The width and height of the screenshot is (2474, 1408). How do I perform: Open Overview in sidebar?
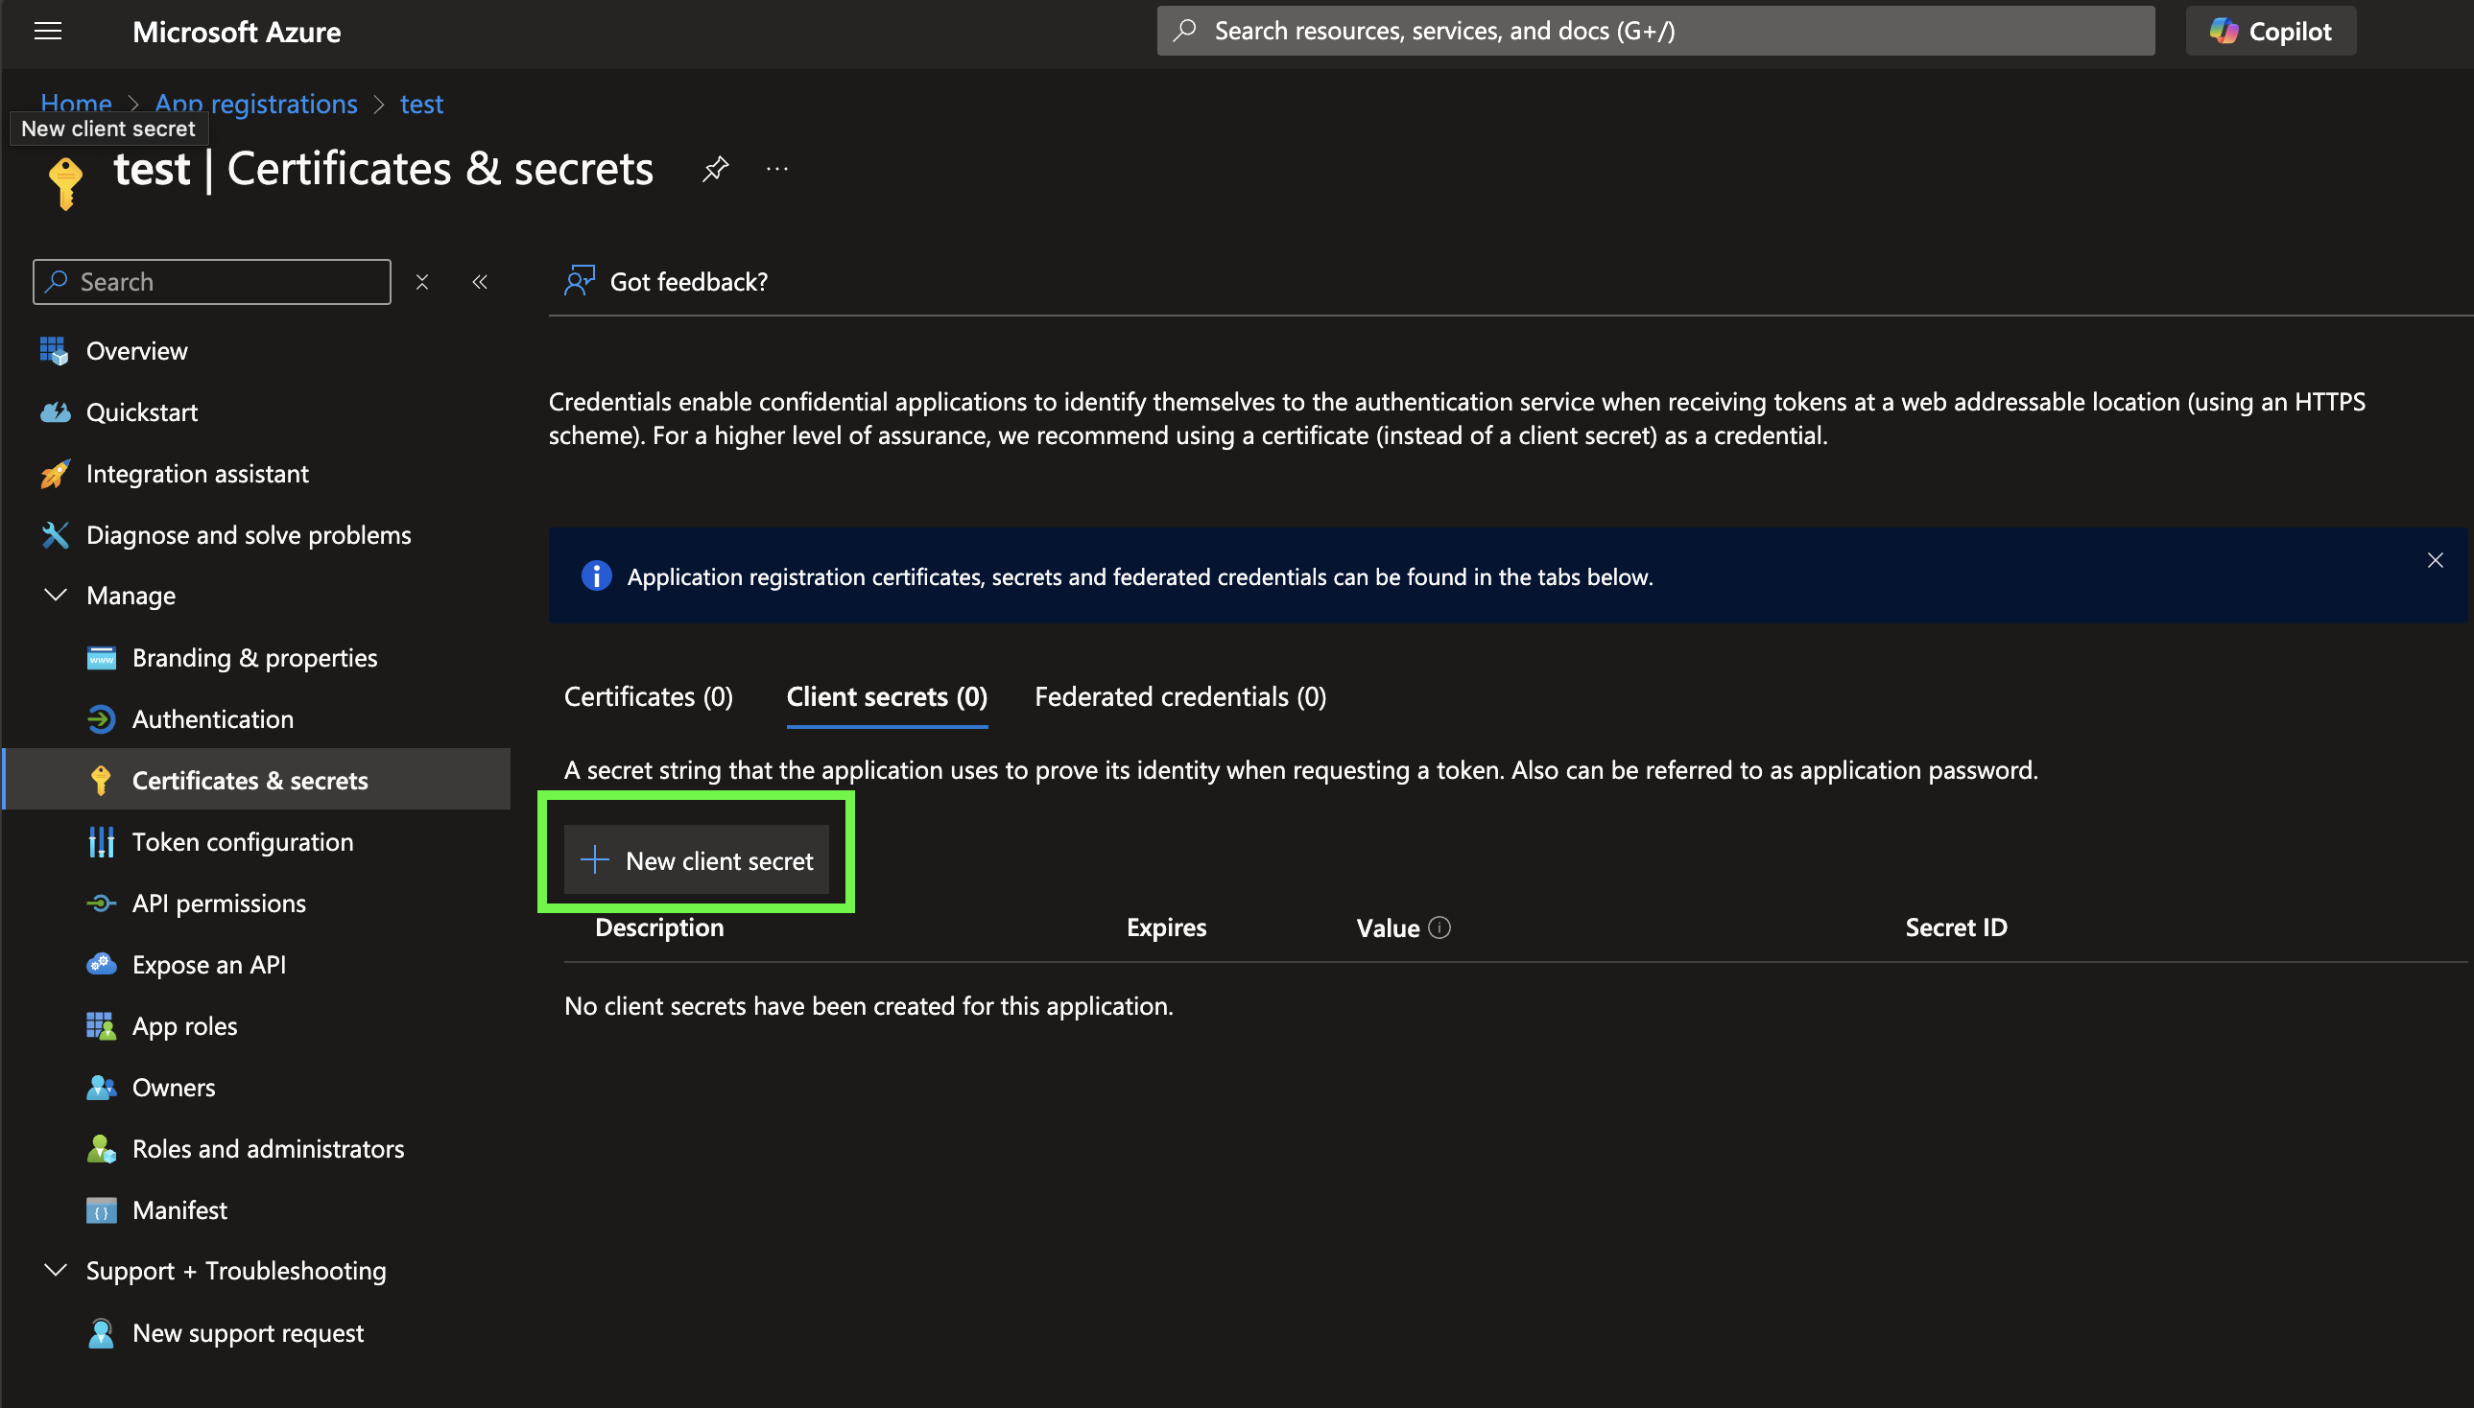(x=136, y=351)
